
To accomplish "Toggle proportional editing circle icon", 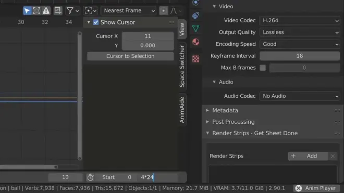I will (x=164, y=11).
